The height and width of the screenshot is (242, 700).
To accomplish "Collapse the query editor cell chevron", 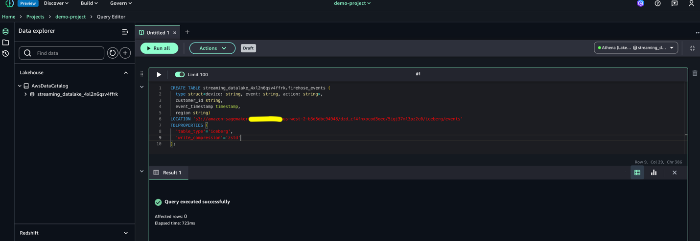I will tap(142, 87).
